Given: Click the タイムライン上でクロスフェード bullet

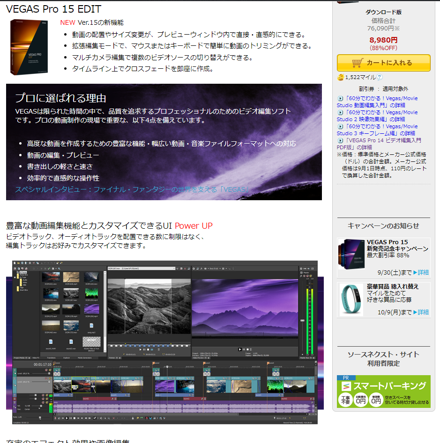Looking at the screenshot, I should [x=142, y=69].
